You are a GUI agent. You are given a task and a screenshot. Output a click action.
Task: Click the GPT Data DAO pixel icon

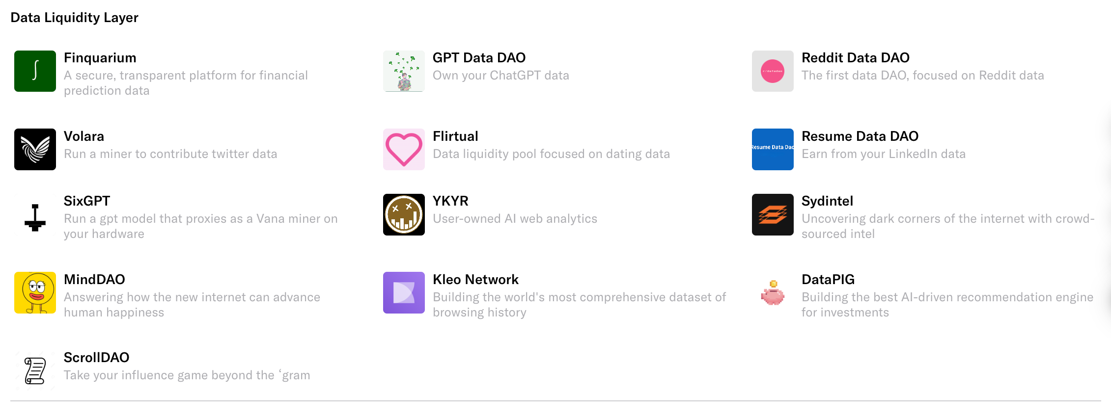click(x=404, y=71)
